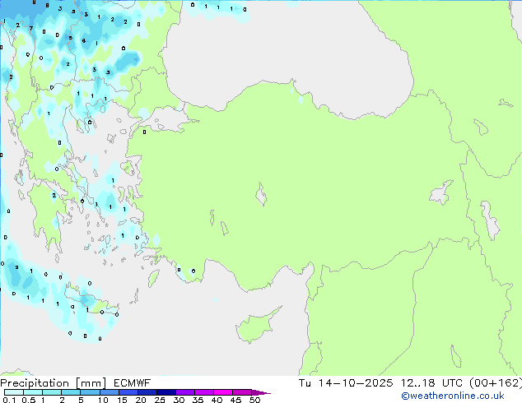Viewport: 522px width, 403px height.
Task: Select the '20' legend tick label
Action: click(141, 400)
